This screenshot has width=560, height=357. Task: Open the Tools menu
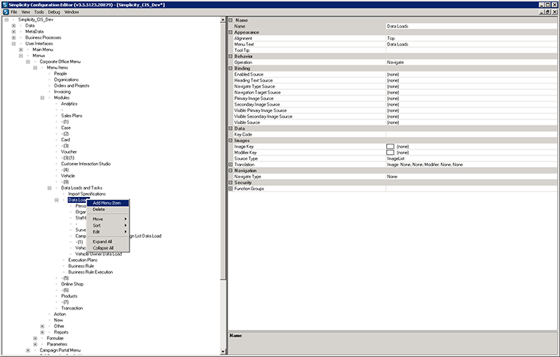pyautogui.click(x=39, y=12)
